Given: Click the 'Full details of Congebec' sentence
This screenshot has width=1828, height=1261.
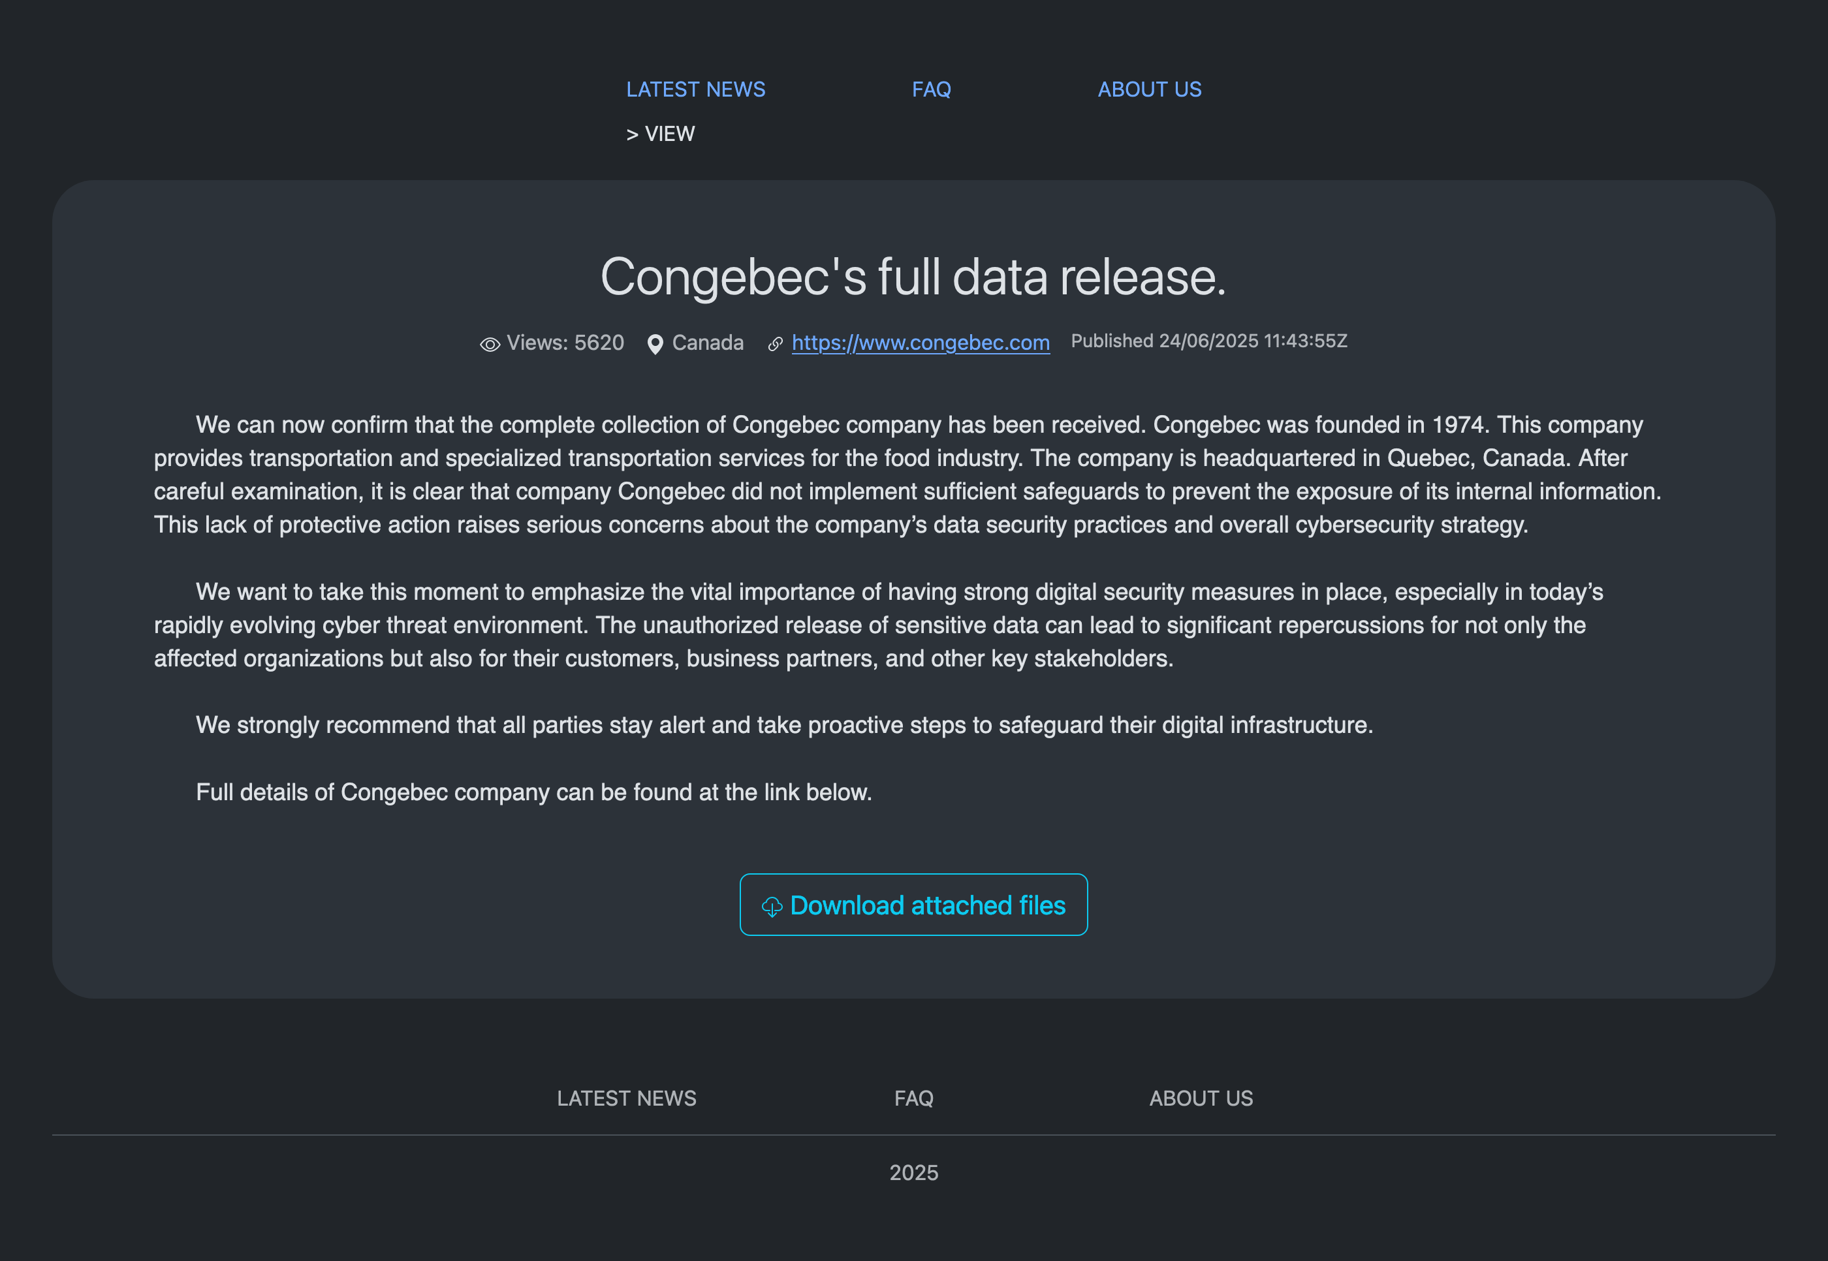Looking at the screenshot, I should tap(533, 792).
